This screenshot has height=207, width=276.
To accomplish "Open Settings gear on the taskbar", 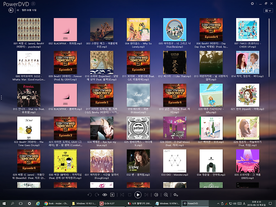I will (x=30, y=204).
